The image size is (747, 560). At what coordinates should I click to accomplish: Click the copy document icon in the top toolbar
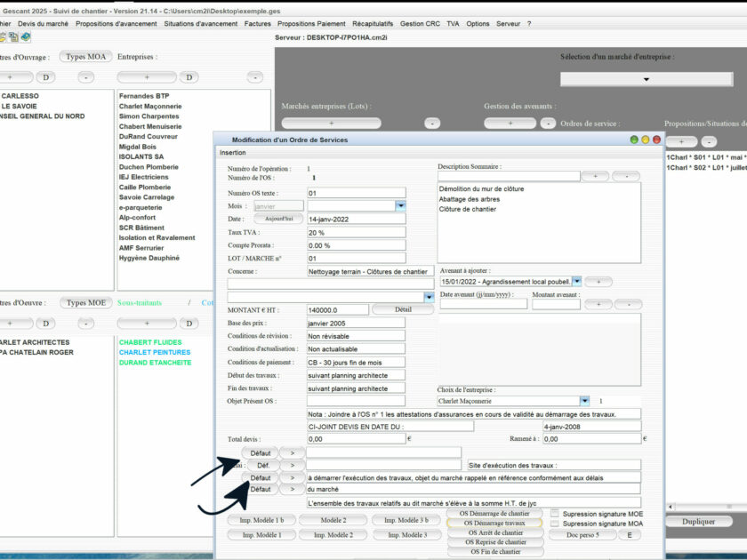[12, 38]
